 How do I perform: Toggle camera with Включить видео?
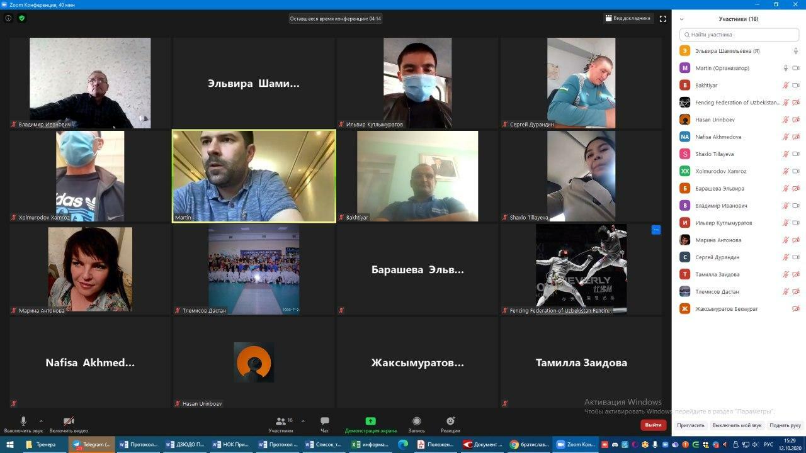(69, 425)
